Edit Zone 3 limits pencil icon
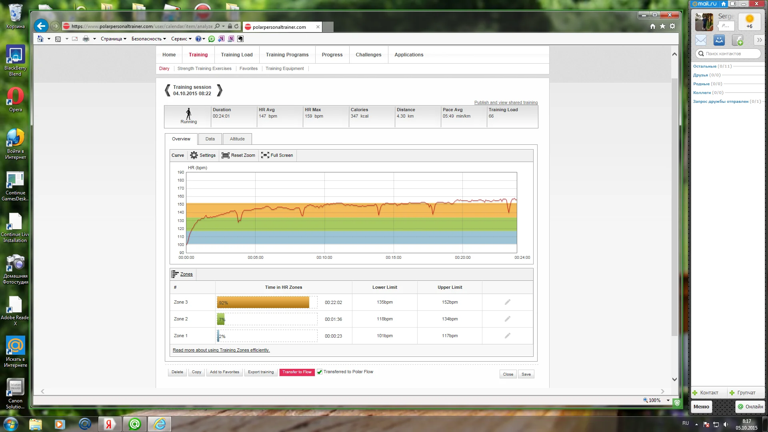Image resolution: width=768 pixels, height=432 pixels. tap(507, 302)
